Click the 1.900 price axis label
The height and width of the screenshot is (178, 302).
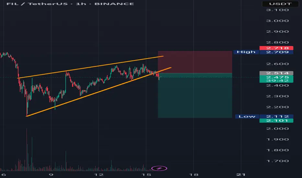(x=277, y=139)
